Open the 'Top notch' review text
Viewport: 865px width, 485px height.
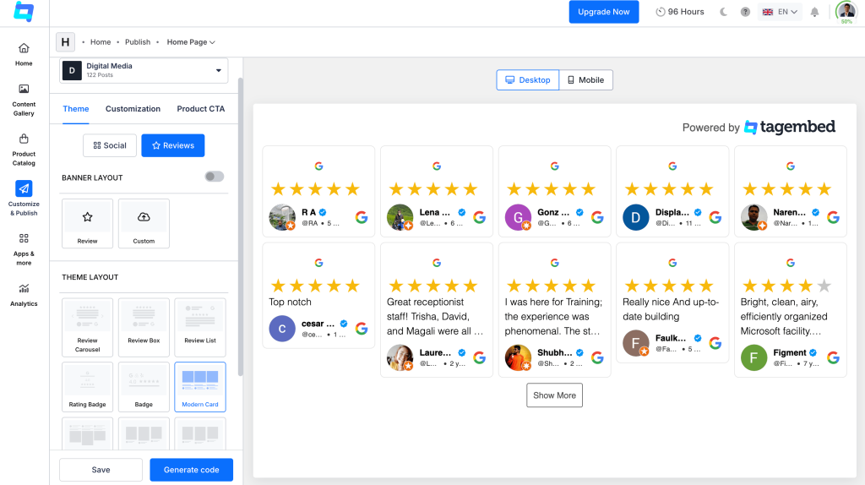point(291,302)
